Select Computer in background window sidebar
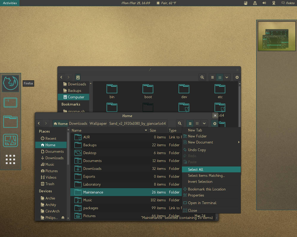297x237 pixels. pos(73,97)
